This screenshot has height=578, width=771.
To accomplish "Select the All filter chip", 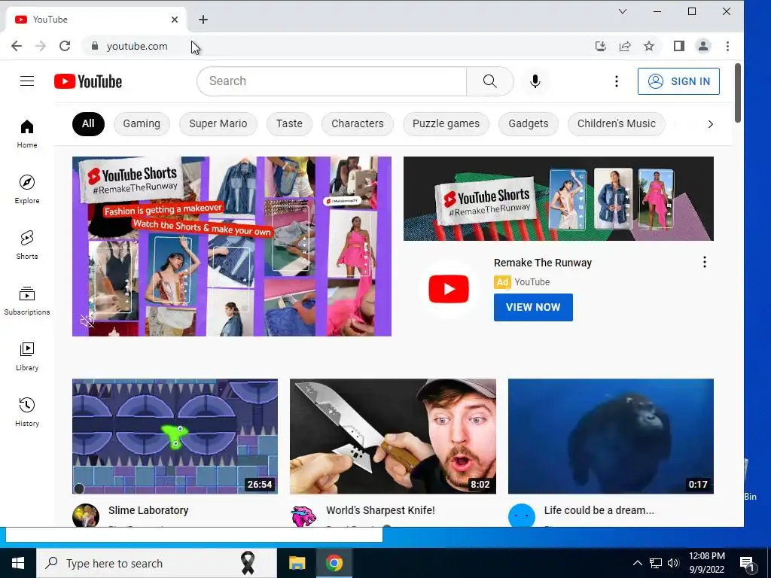I will pyautogui.click(x=88, y=124).
